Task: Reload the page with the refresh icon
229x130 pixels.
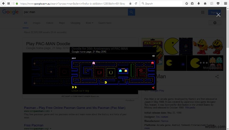Action: pyautogui.click(x=136, y=4)
